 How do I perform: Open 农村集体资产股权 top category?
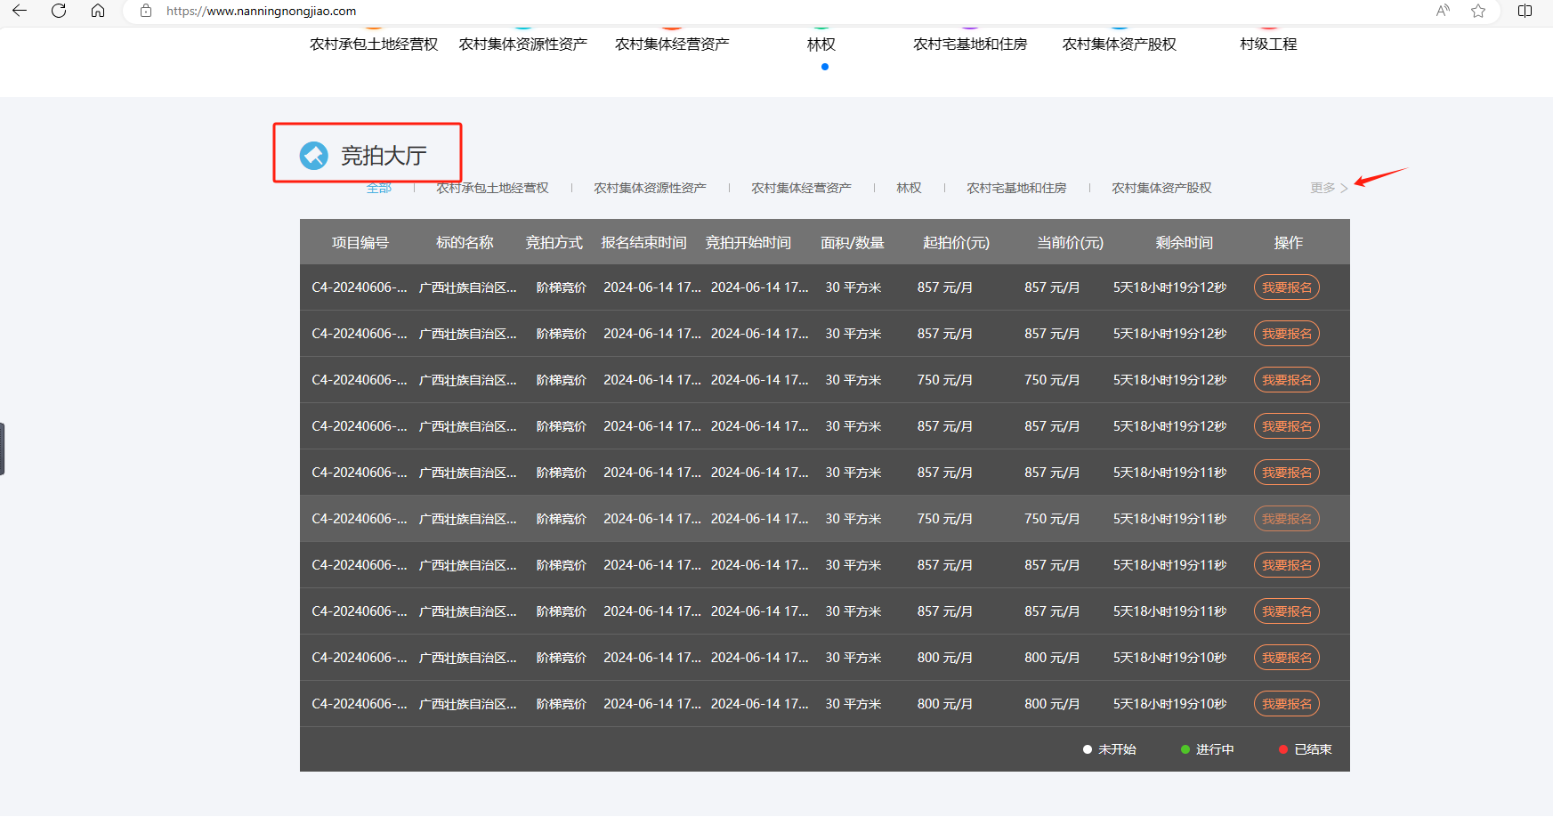click(x=1120, y=44)
